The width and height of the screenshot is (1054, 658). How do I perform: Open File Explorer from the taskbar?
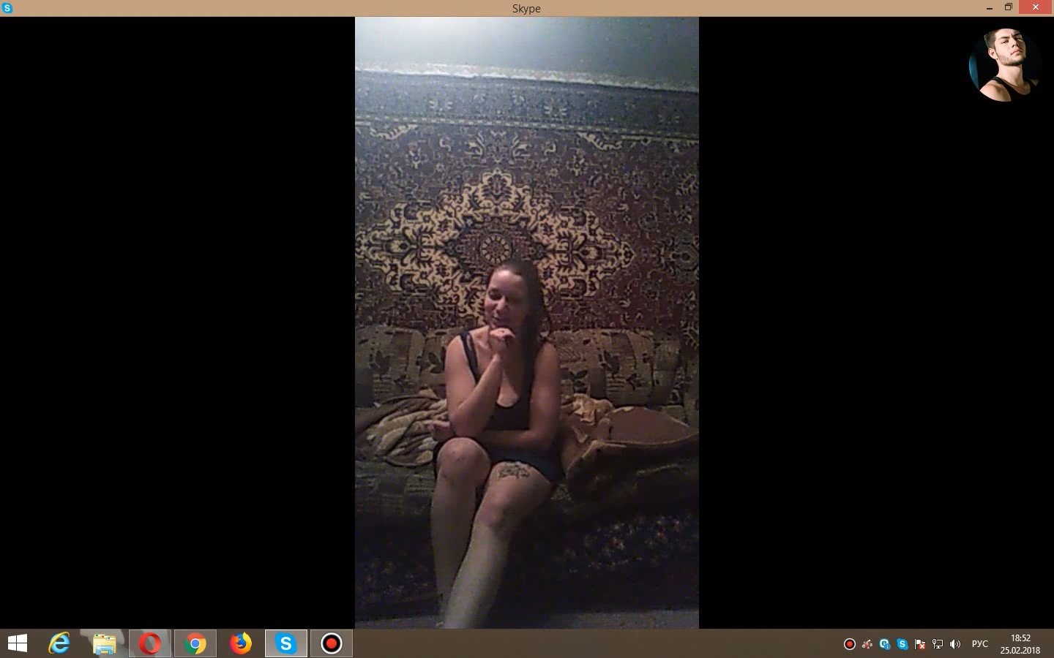(x=105, y=643)
